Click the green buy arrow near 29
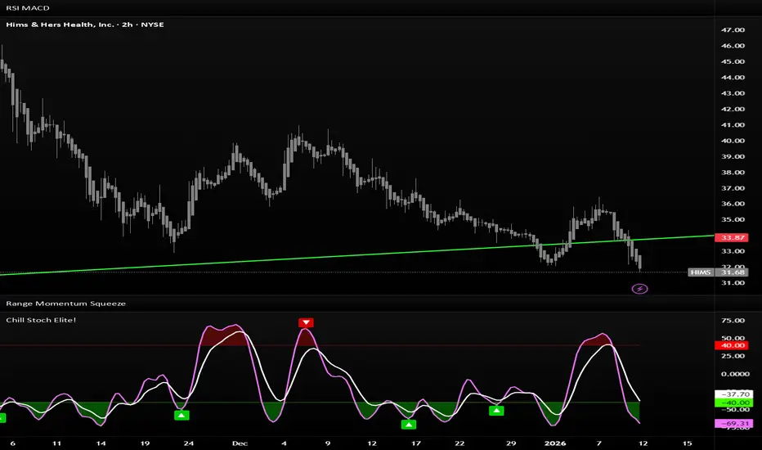Viewport: 762px width, 450px height. (495, 411)
